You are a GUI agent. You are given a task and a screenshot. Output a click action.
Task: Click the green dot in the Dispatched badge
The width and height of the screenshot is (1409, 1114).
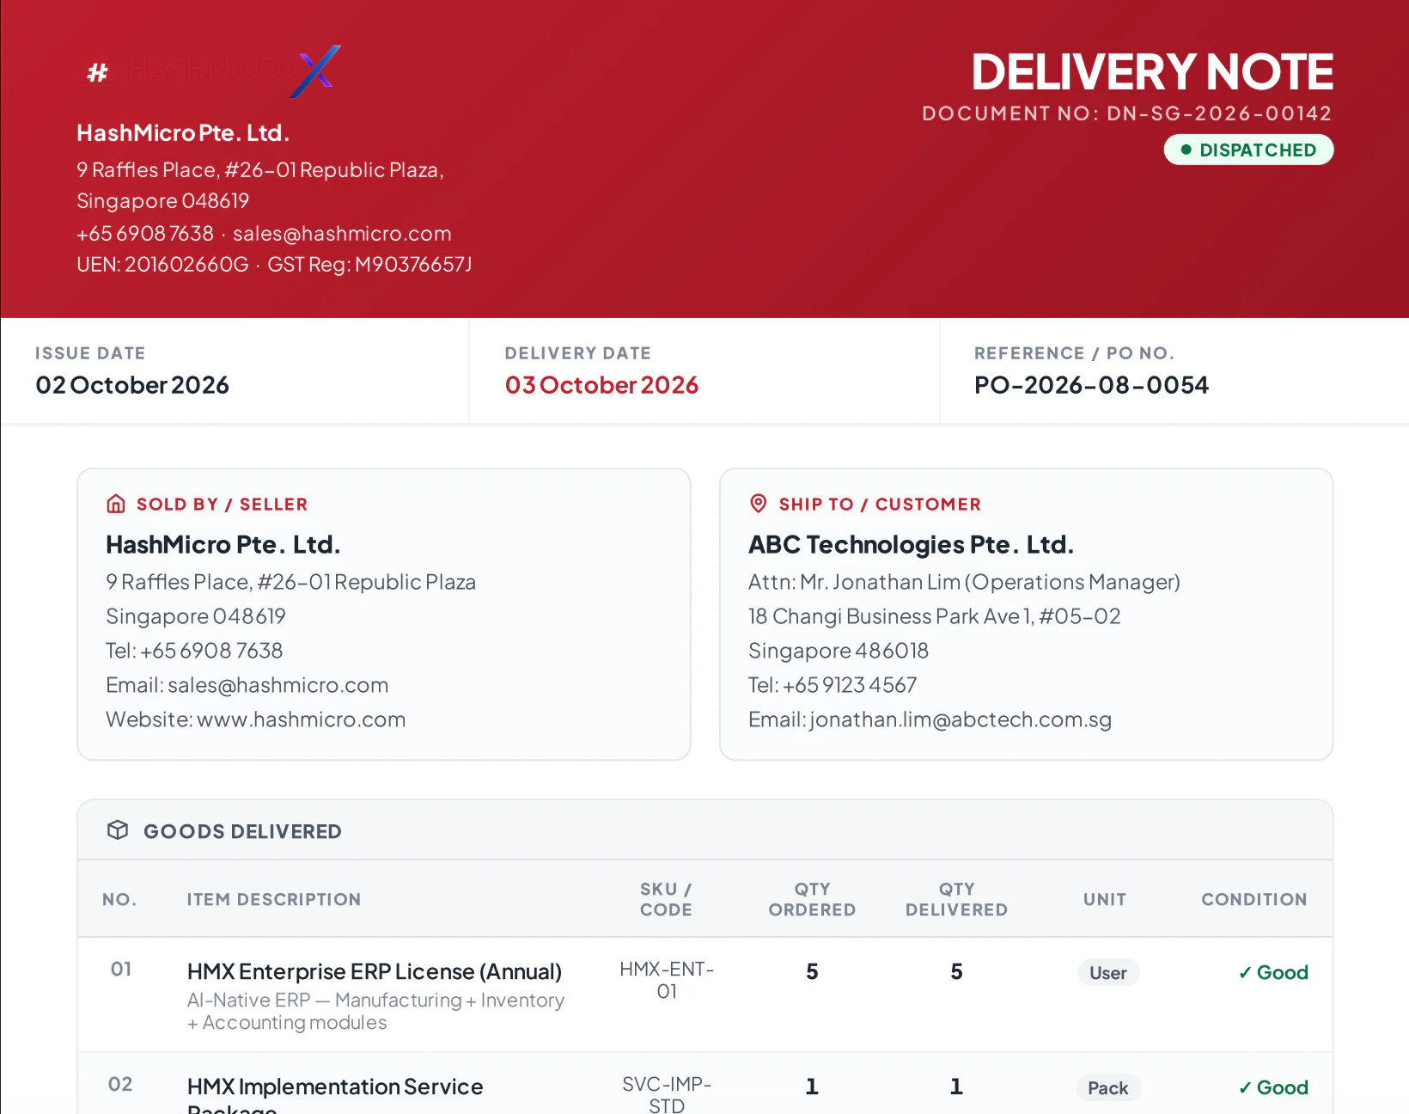tap(1186, 150)
